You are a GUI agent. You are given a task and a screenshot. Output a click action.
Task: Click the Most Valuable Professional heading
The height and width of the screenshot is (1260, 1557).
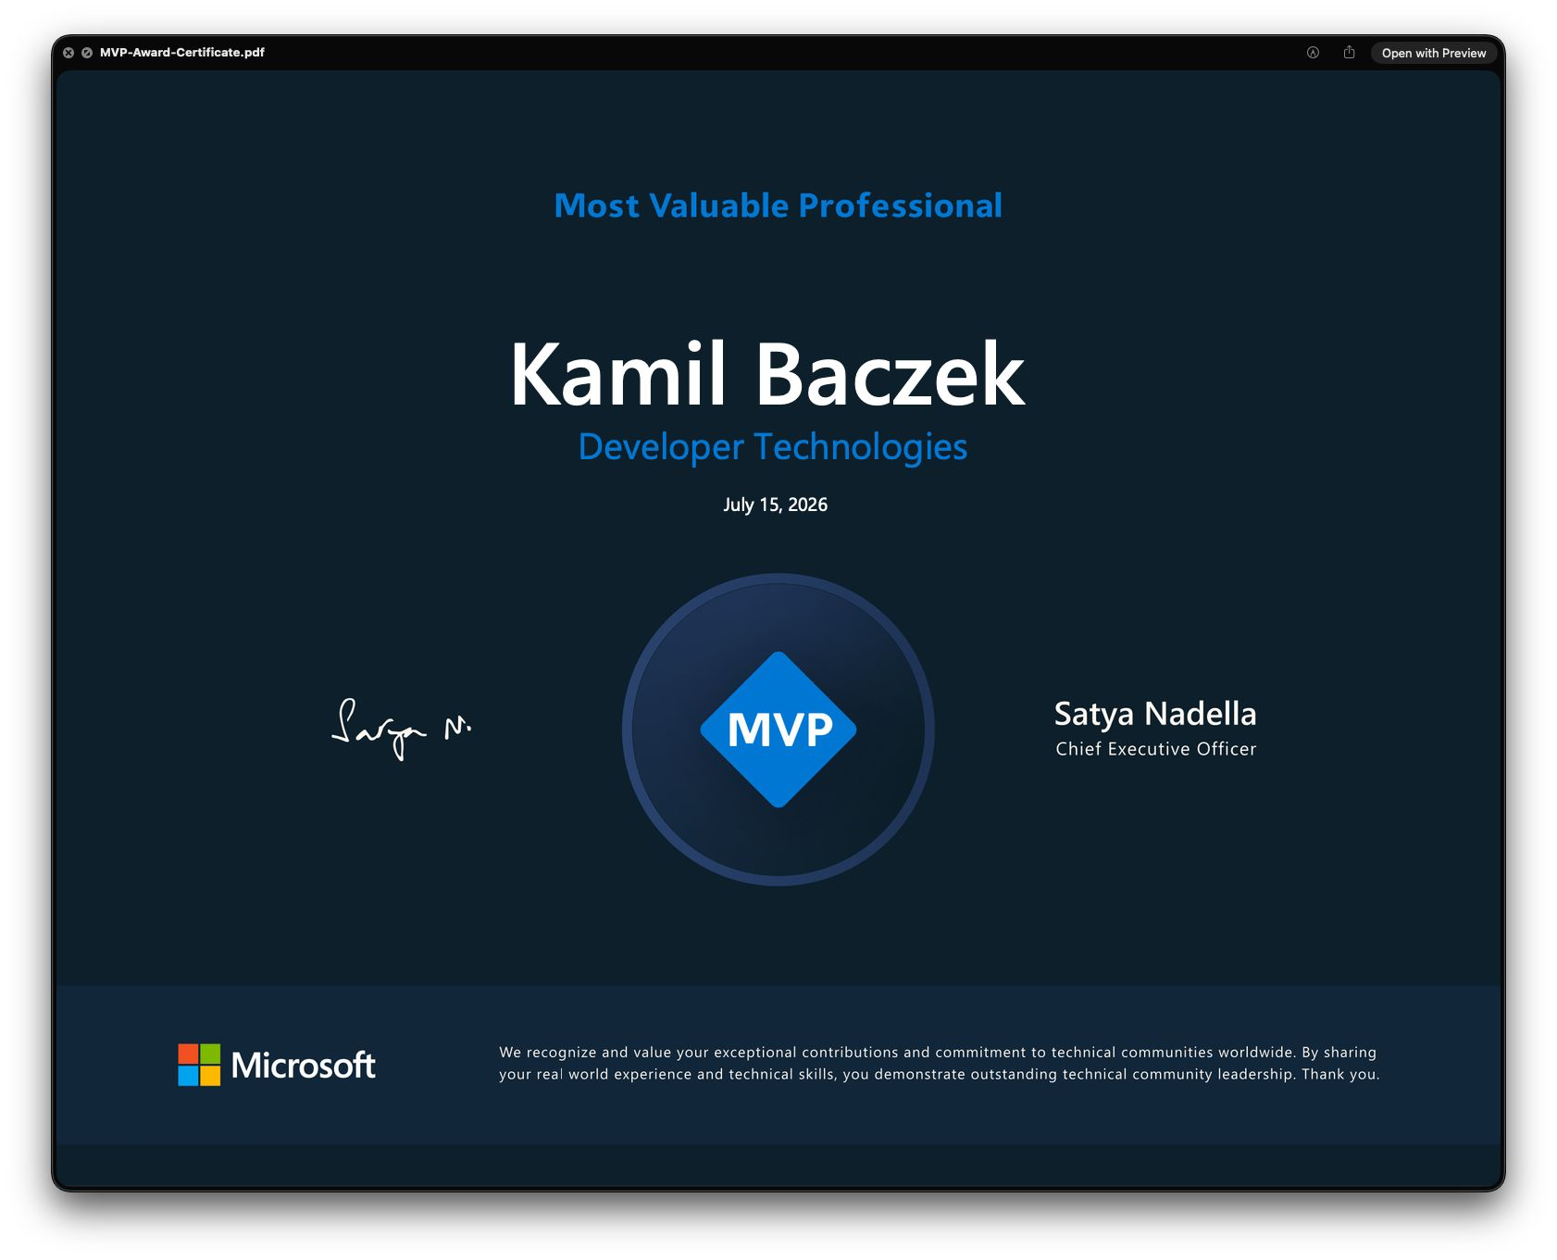(778, 206)
